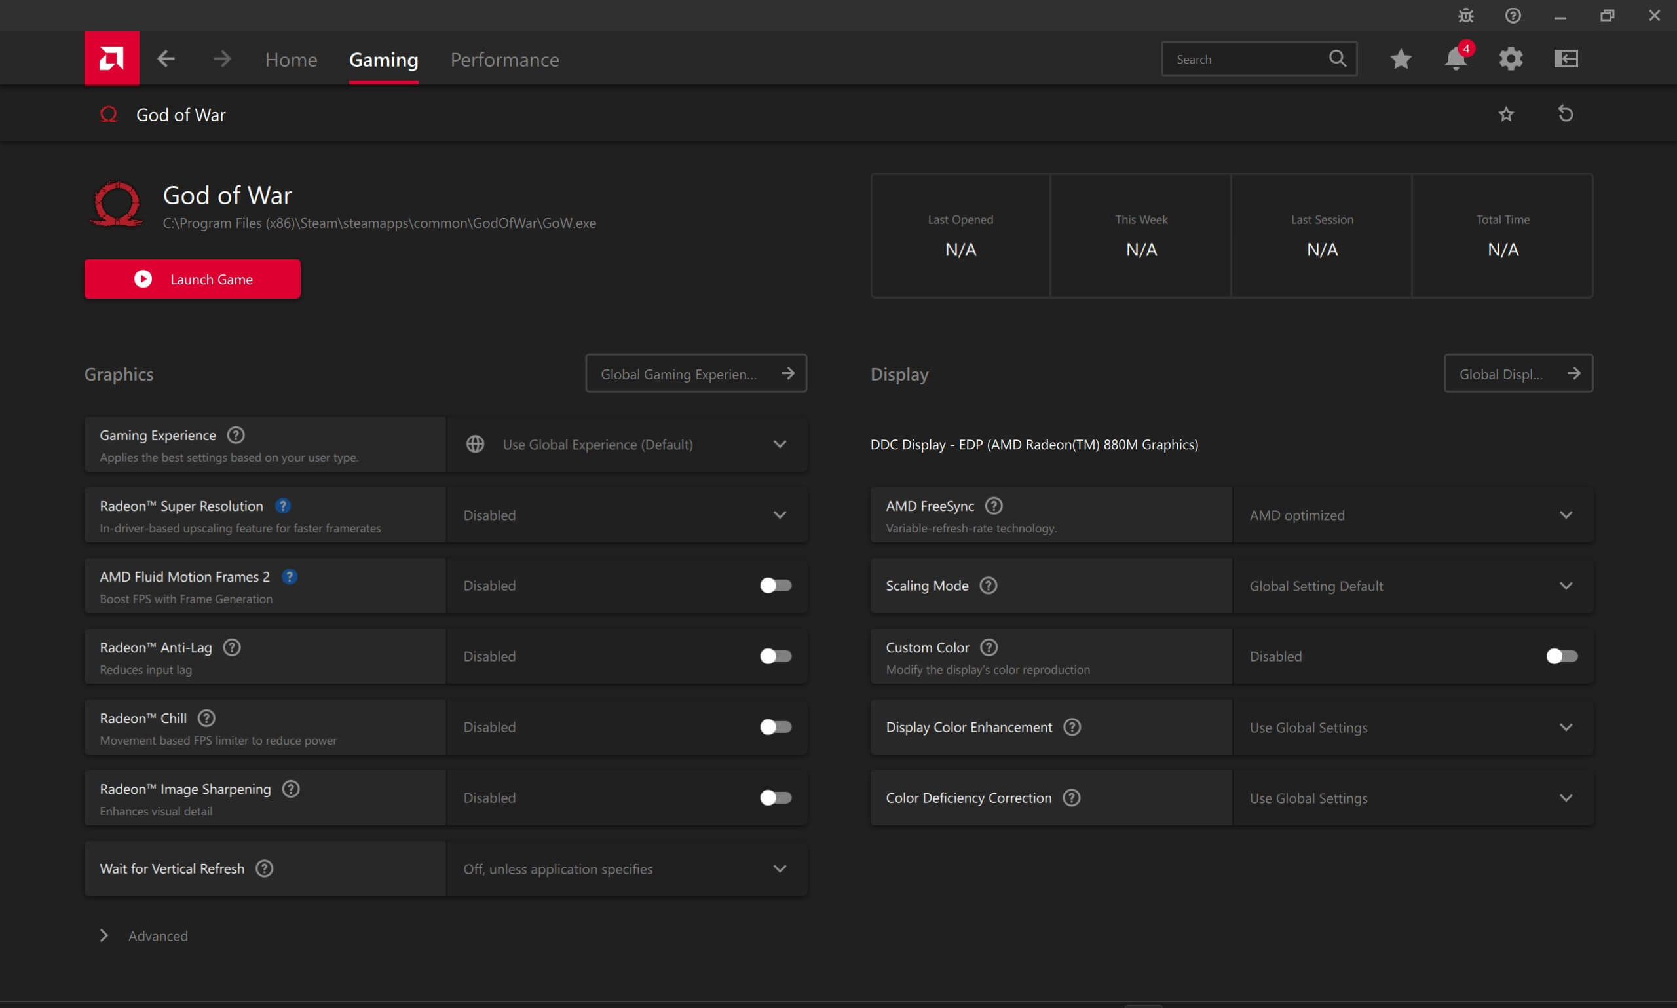Switch to the Home tab
This screenshot has height=1008, width=1677.
[x=291, y=60]
